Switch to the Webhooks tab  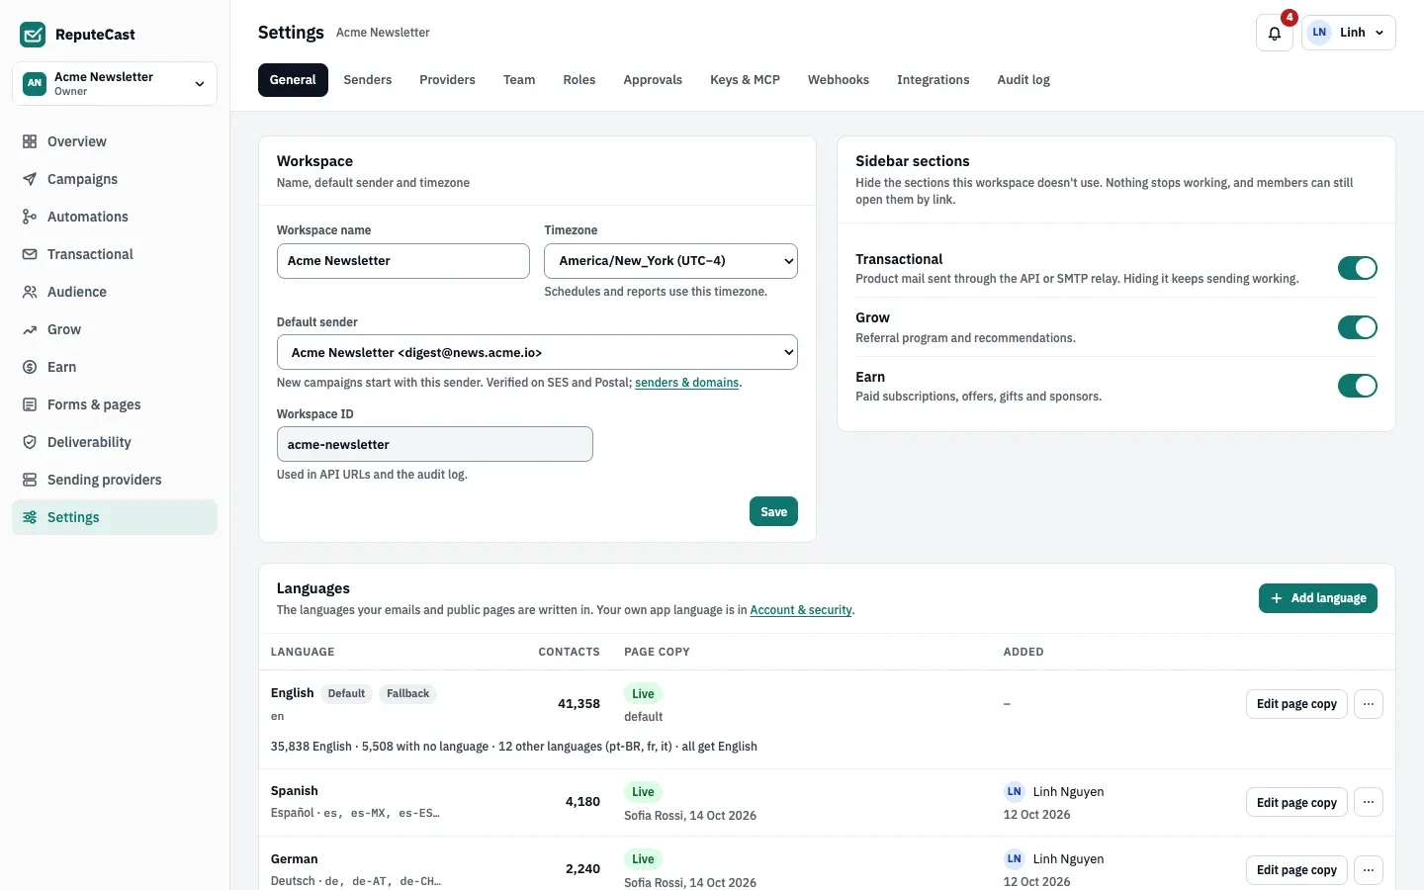(839, 80)
